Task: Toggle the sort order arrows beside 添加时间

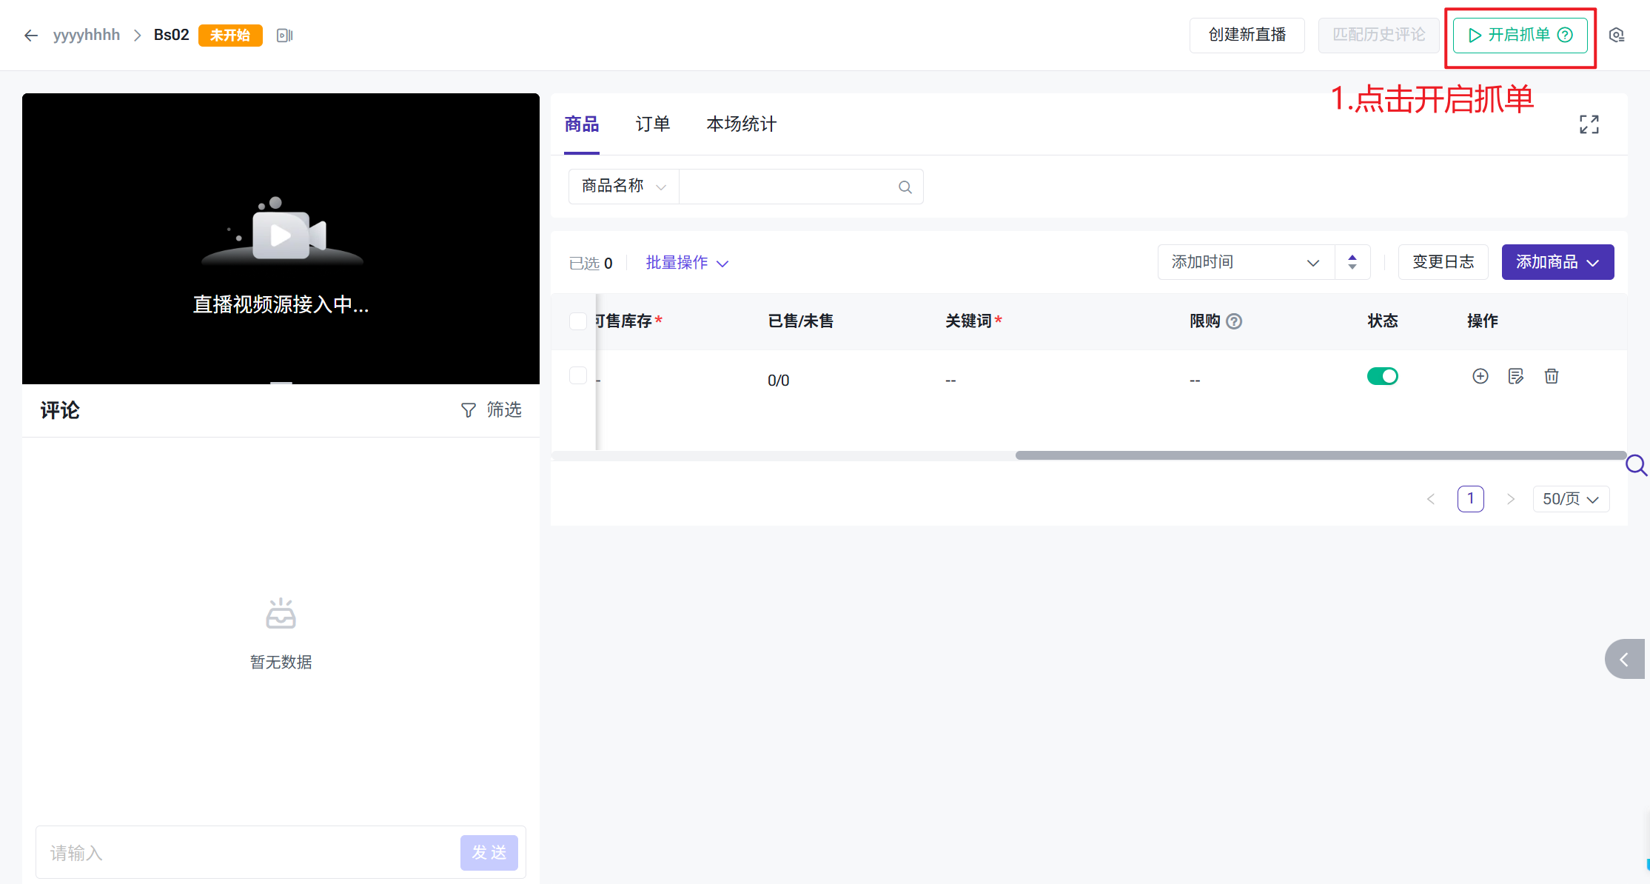Action: pyautogui.click(x=1352, y=262)
